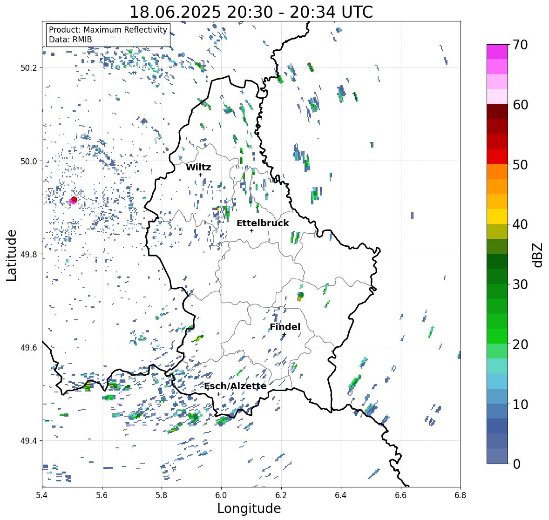Click the latitude tick label 50.2
The width and height of the screenshot is (549, 520).
(x=29, y=68)
